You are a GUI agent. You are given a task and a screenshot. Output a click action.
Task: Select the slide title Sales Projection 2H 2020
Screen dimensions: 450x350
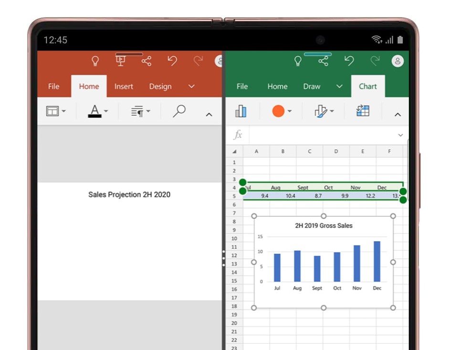(x=129, y=194)
